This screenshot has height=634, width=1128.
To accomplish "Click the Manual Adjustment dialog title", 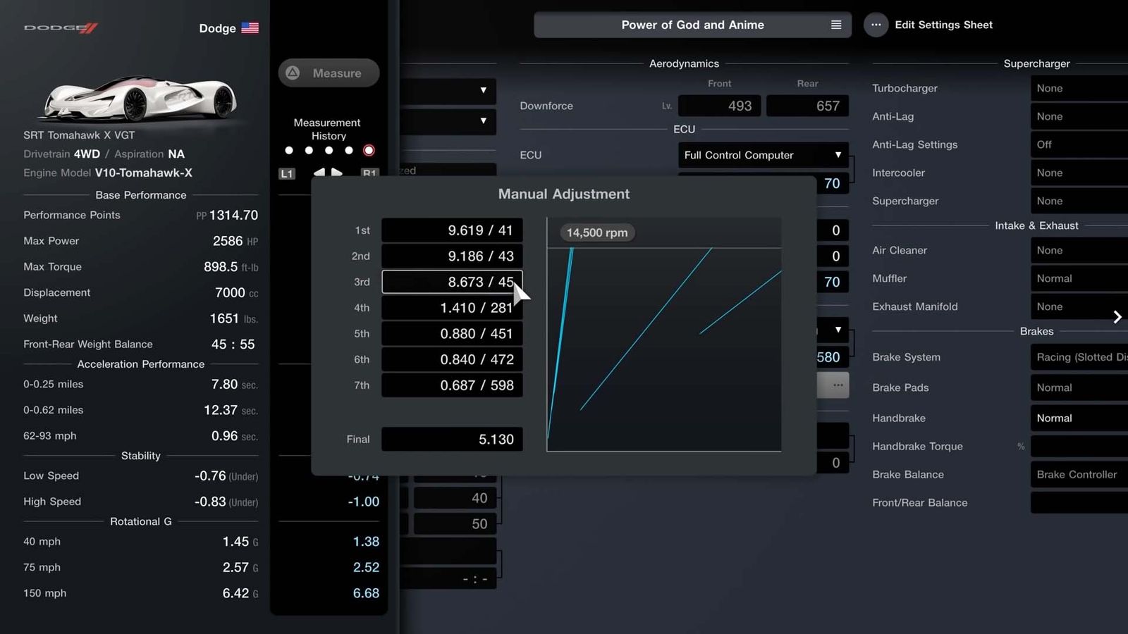I will pos(564,194).
